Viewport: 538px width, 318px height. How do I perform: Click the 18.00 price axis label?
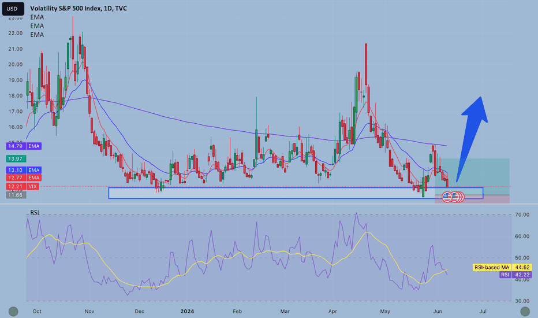click(16, 96)
